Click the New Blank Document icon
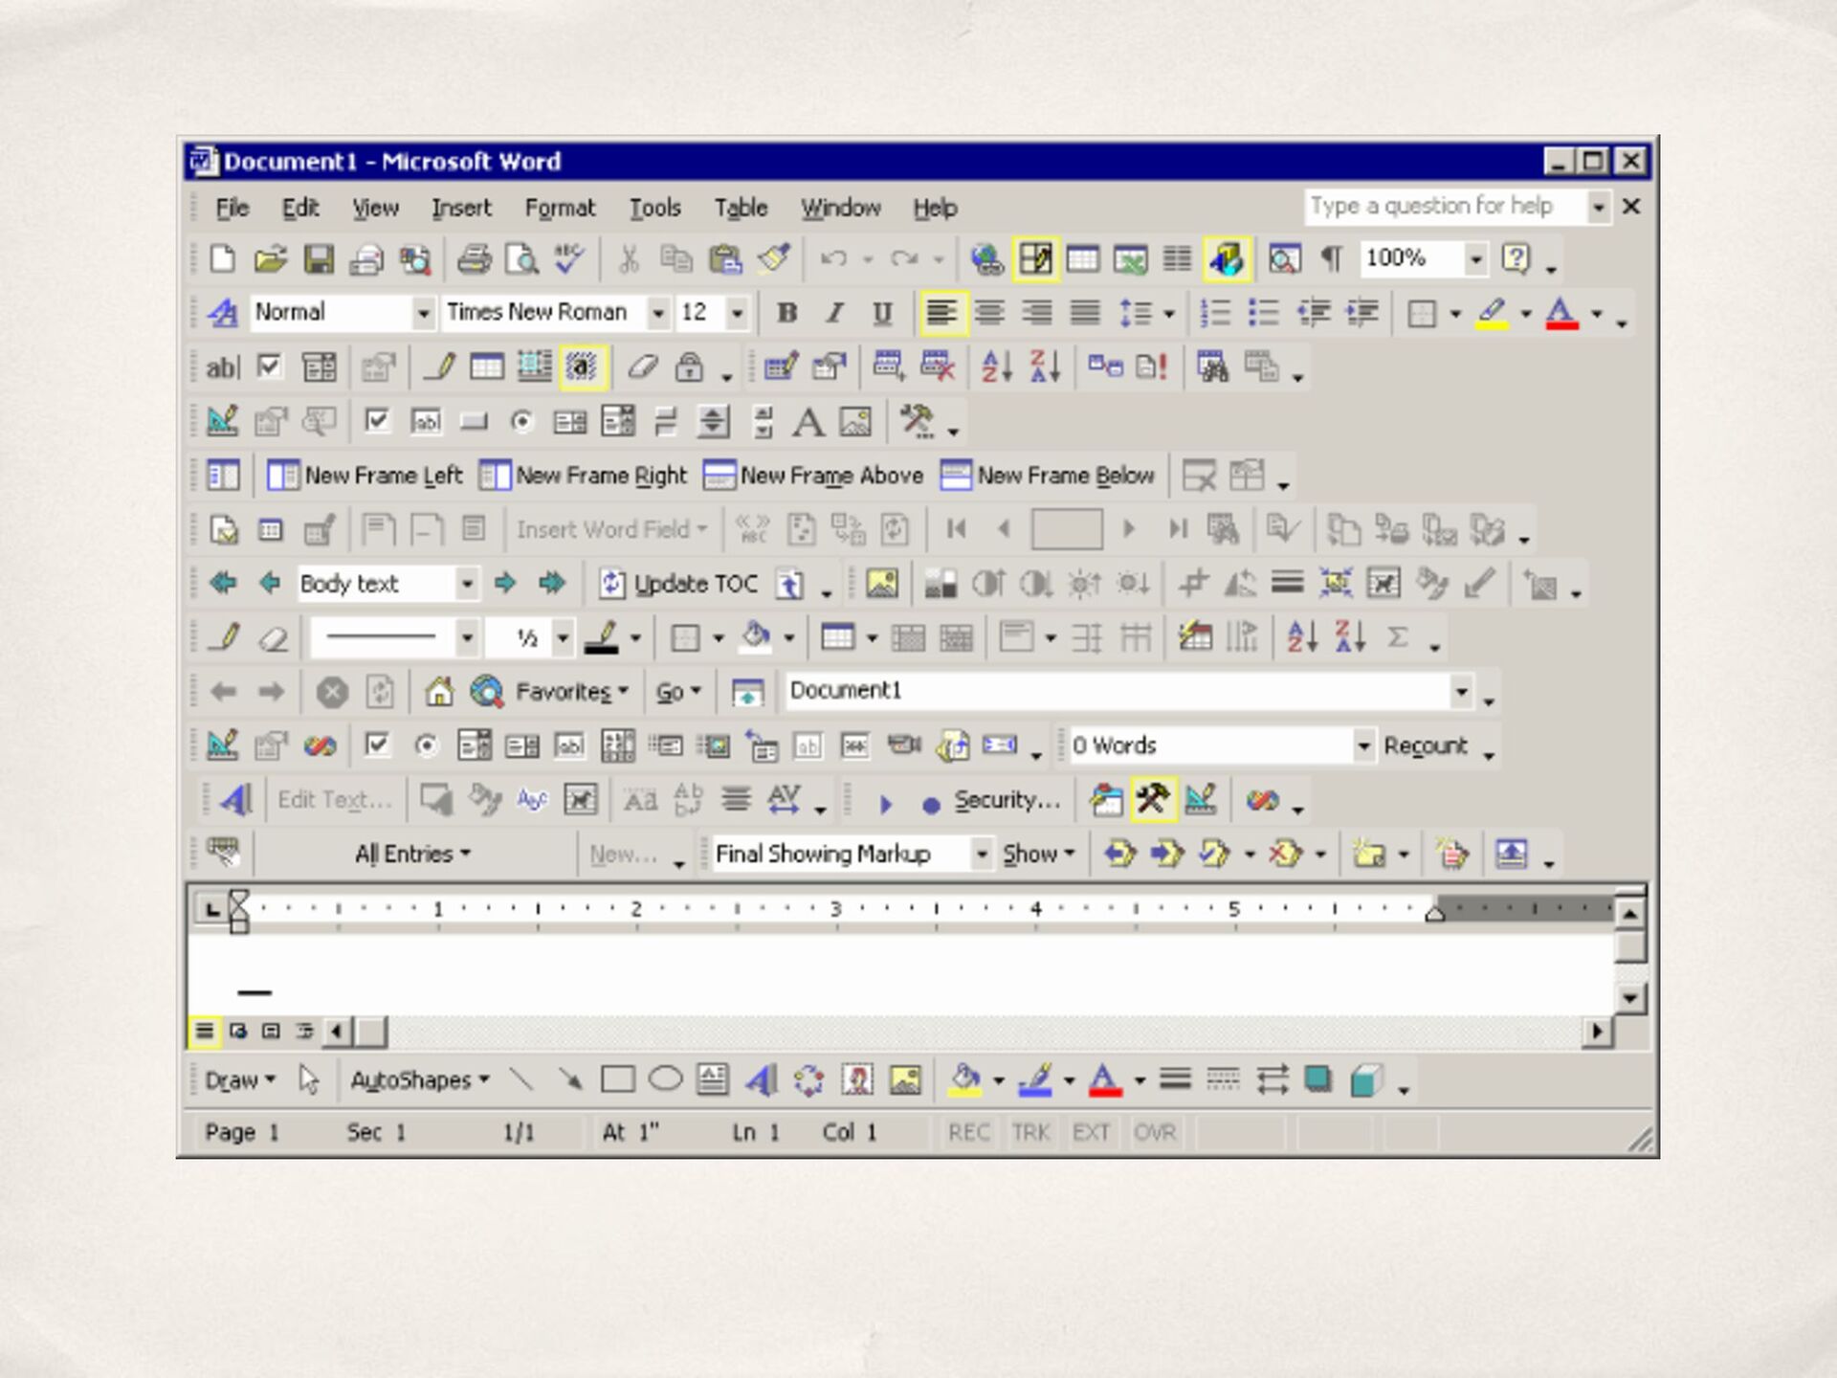This screenshot has height=1378, width=1837. point(223,258)
